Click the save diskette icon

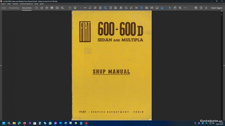pyautogui.click(x=37, y=8)
